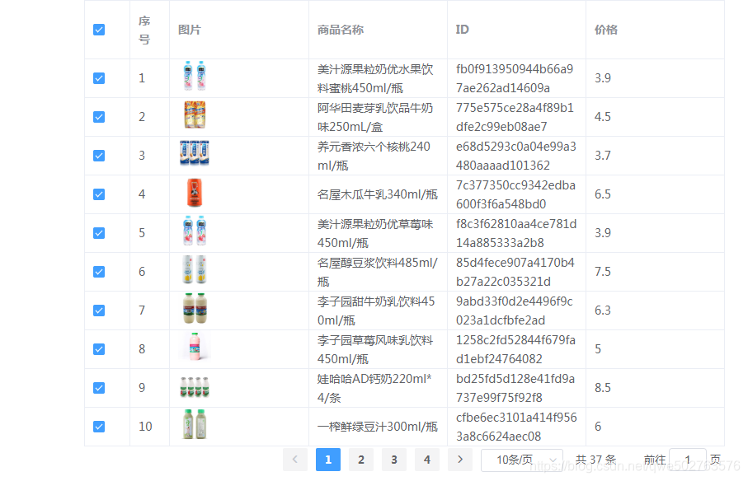Uncheck the checkbox for row 2
748x481 pixels.
tap(99, 117)
